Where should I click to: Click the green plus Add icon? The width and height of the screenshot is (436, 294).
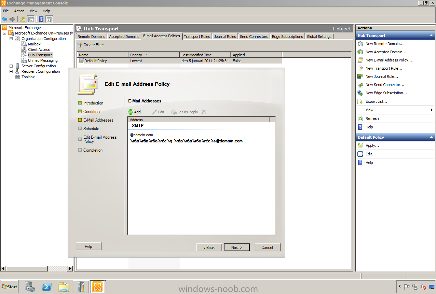(x=130, y=112)
